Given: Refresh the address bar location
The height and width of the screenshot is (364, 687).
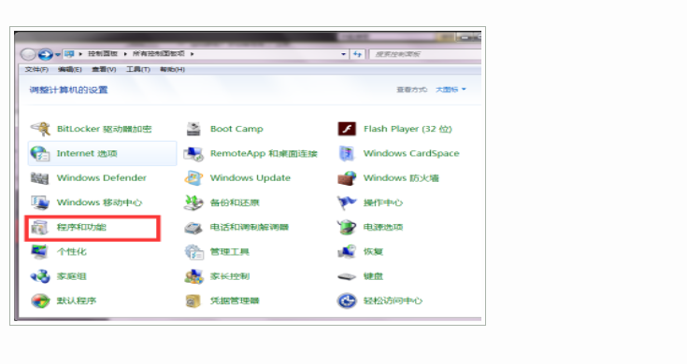Looking at the screenshot, I should 357,54.
